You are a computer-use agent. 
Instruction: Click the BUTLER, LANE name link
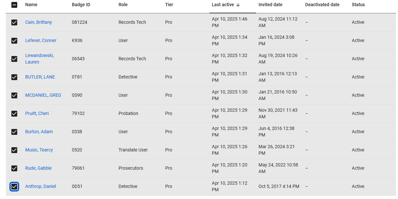click(x=40, y=77)
